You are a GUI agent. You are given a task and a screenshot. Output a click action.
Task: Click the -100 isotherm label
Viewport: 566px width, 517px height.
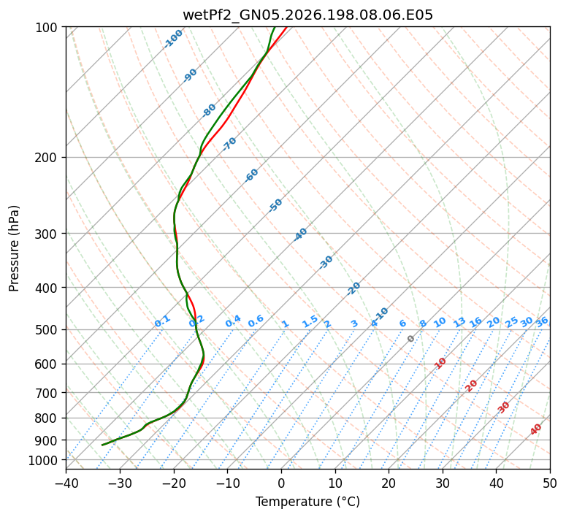coord(173,39)
